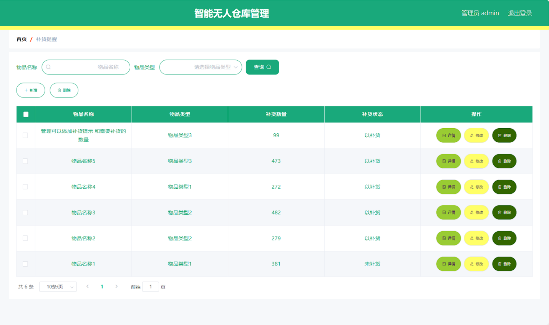
Task: Click the 共 6 条 total count text
Action: [26, 287]
